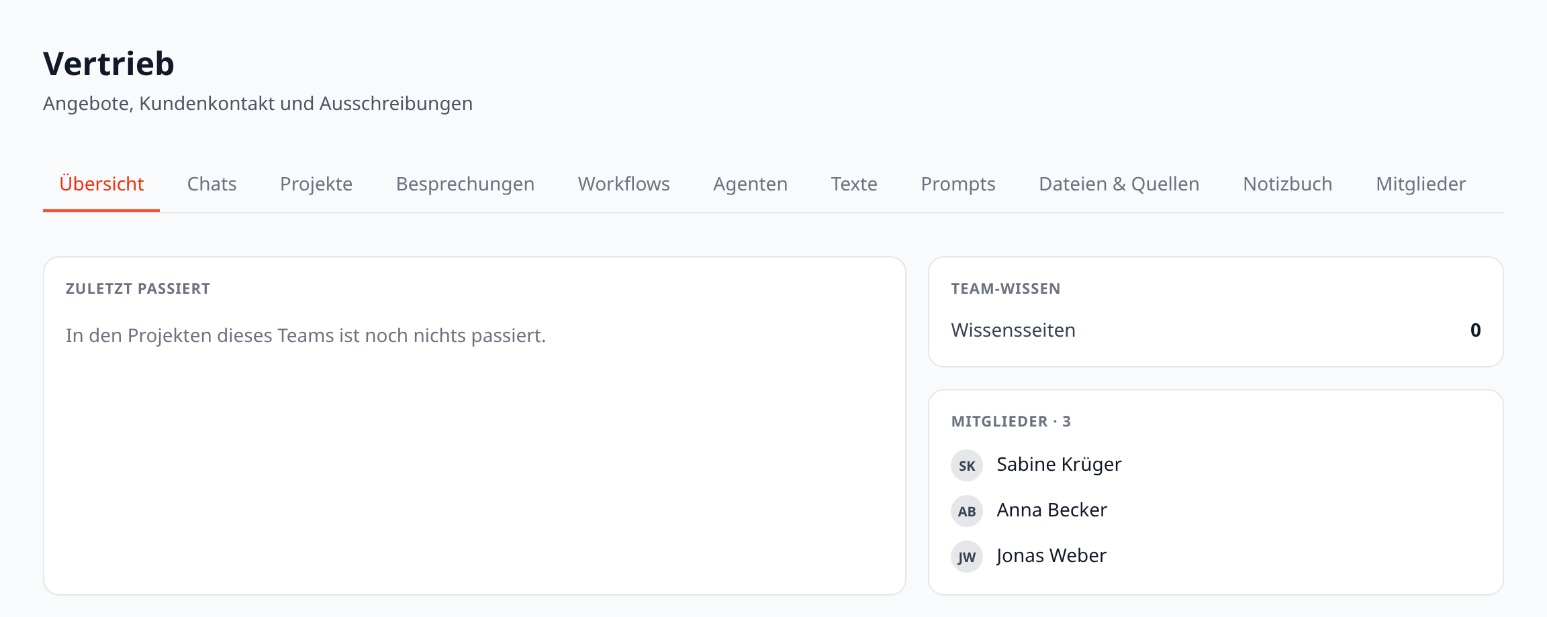Open the Workflows tab
Screen dimensions: 1547x617
(624, 184)
